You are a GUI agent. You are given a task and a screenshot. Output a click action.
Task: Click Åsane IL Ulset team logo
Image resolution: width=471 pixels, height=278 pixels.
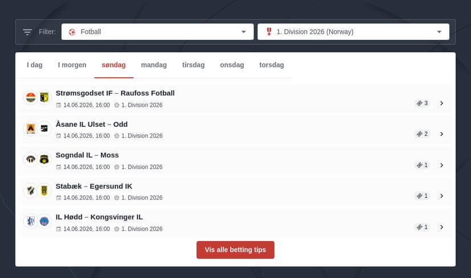click(x=31, y=128)
